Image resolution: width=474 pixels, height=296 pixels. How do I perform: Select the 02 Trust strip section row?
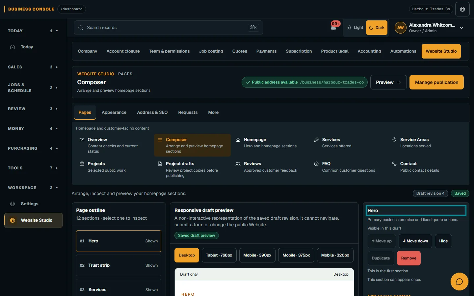(118, 265)
